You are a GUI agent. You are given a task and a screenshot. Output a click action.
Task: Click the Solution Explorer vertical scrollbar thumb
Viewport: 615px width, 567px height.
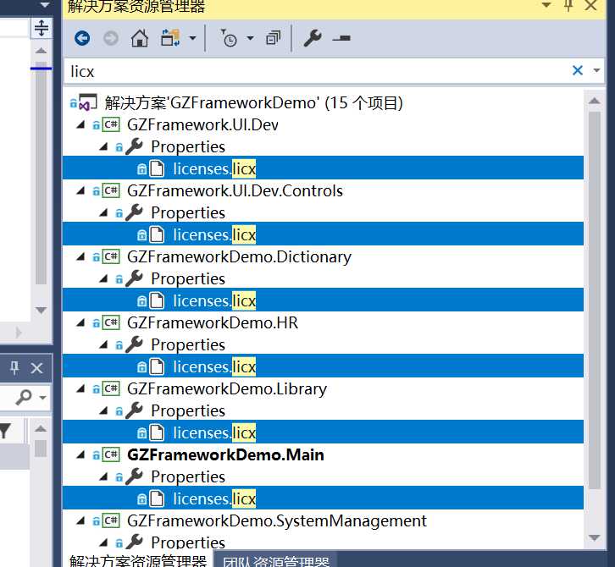click(594, 300)
